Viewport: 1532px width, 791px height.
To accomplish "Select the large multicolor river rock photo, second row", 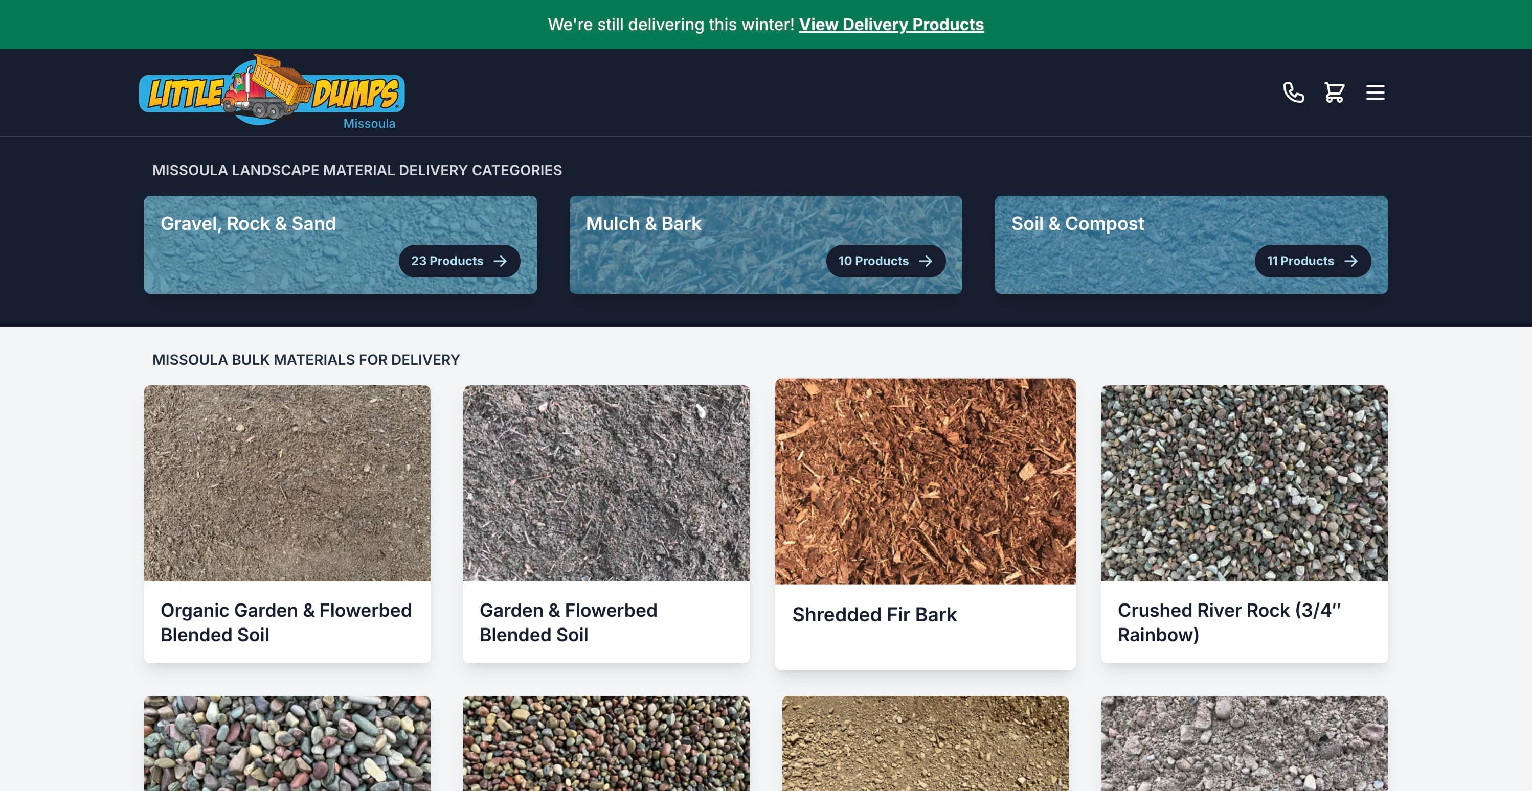I will pyautogui.click(x=287, y=743).
